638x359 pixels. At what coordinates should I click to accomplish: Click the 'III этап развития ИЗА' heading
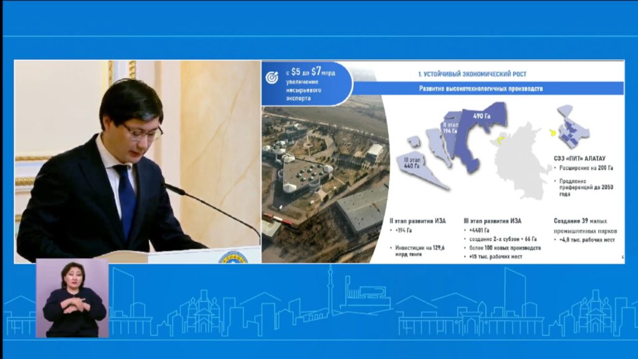pyautogui.click(x=493, y=221)
